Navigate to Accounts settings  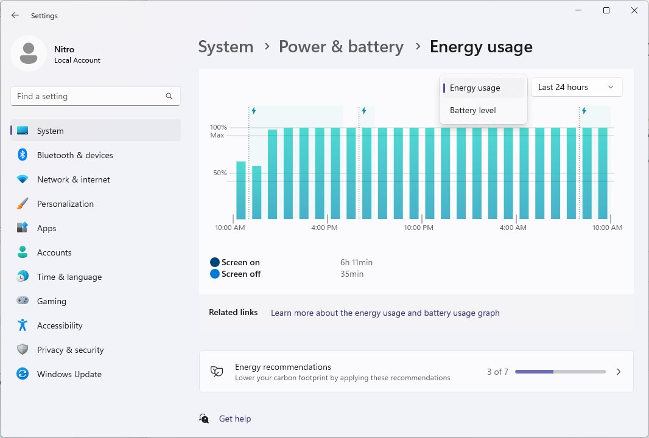[96, 252]
